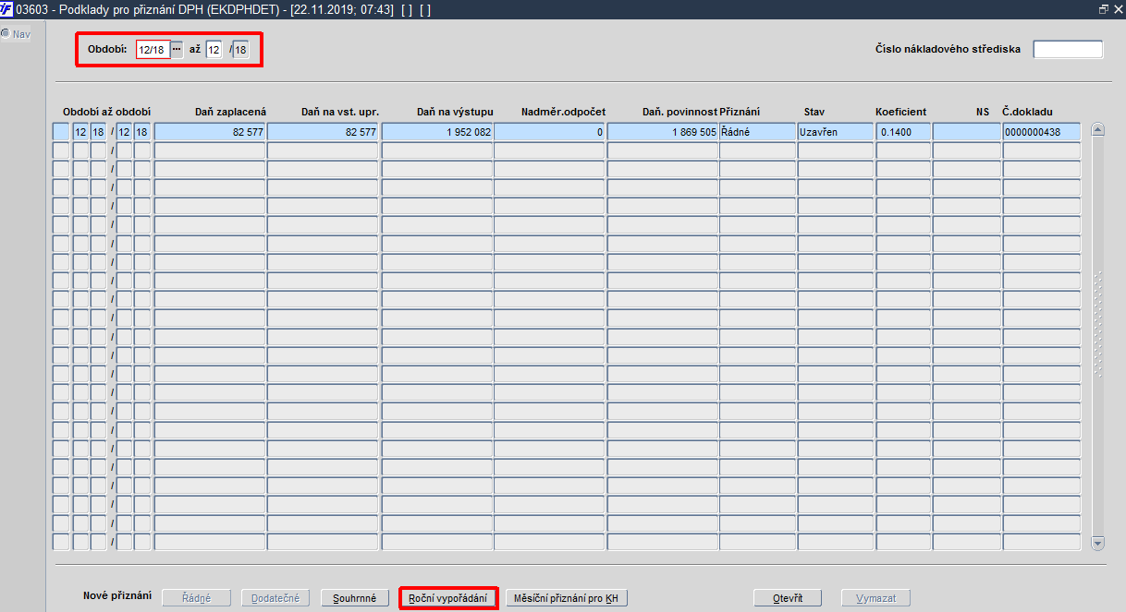Select the Daň na výstupu cell 1 952 082
The width and height of the screenshot is (1126, 612).
pyautogui.click(x=437, y=132)
